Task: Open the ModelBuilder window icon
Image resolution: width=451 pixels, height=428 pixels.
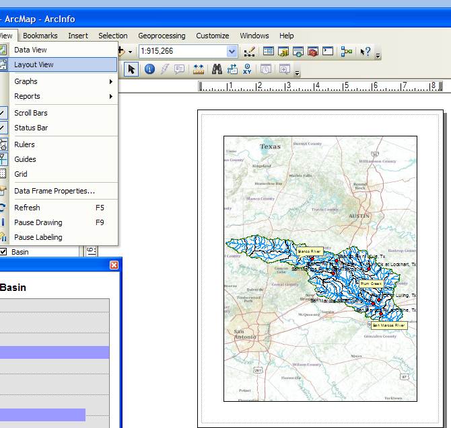Action: (346, 51)
